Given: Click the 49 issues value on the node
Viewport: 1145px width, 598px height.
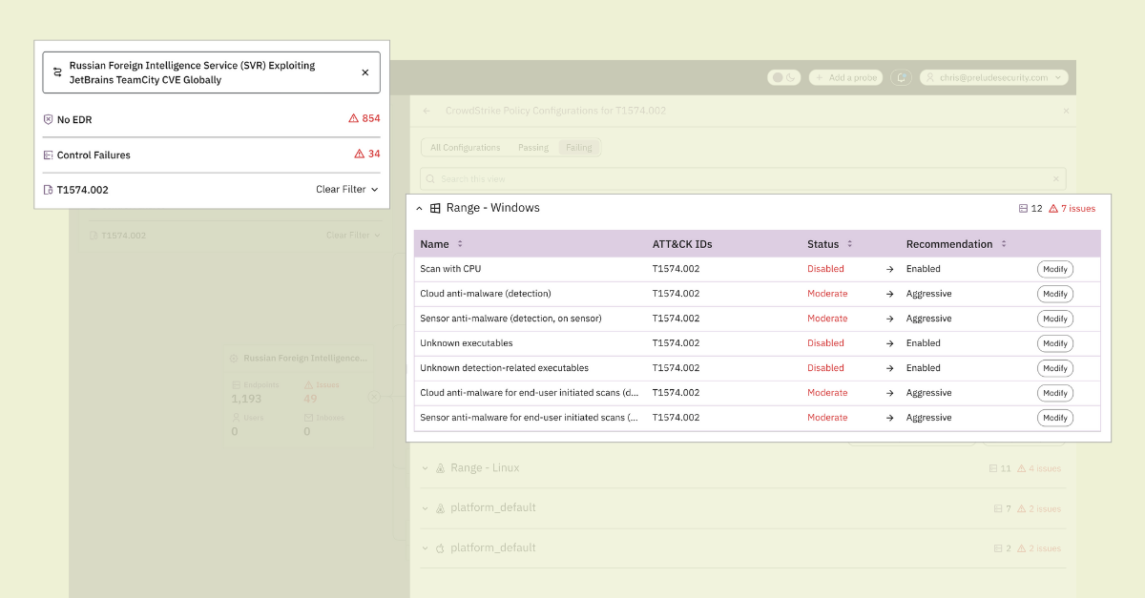Looking at the screenshot, I should point(310,399).
